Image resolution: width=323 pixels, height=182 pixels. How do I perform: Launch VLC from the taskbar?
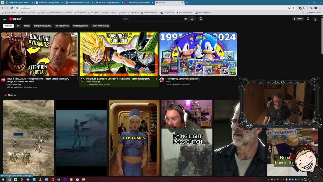pos(40,179)
